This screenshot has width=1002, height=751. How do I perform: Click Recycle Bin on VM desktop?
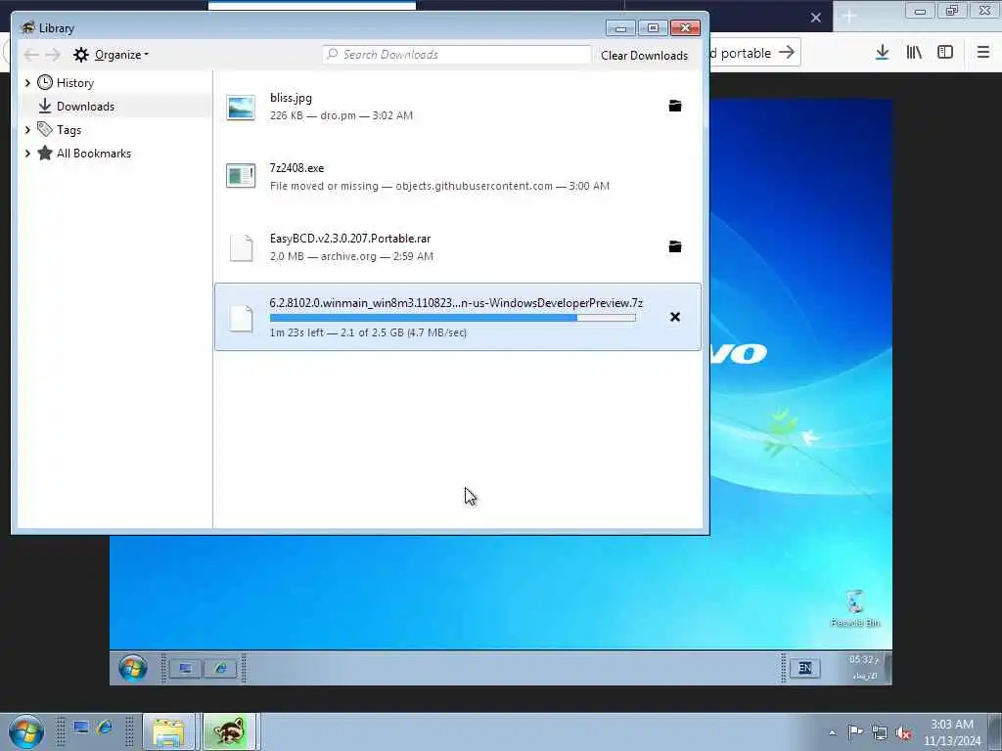(x=855, y=608)
